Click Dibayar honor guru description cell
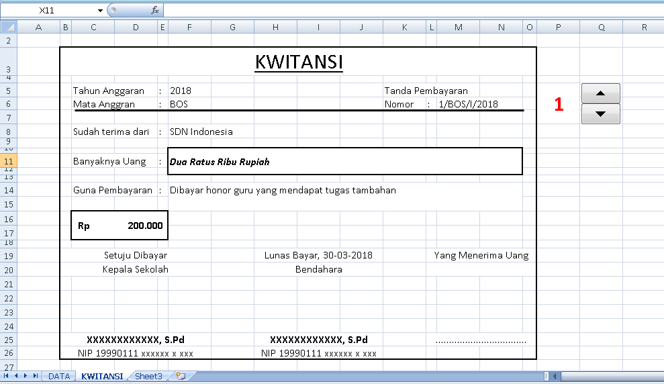This screenshot has height=384, width=664. coord(283,190)
